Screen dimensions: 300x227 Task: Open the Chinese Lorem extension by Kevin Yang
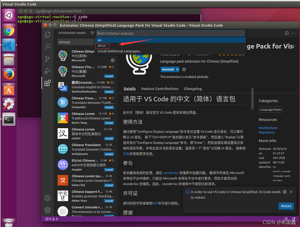tap(86, 118)
